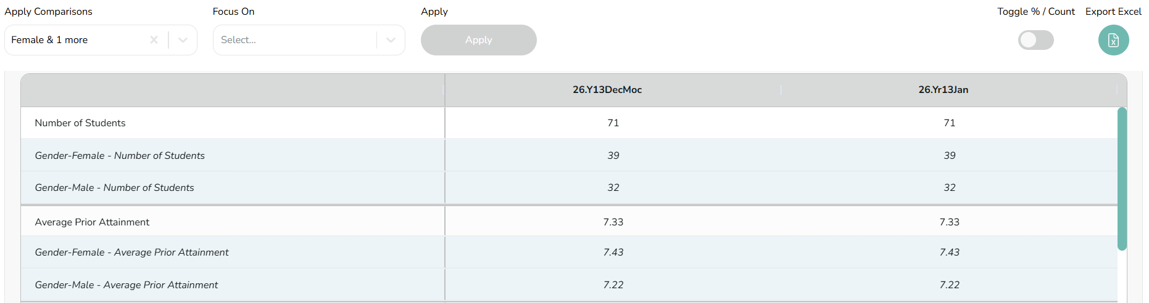Click the Female & 1 more value
Viewport: 1149px width, 303px height.
pos(49,40)
